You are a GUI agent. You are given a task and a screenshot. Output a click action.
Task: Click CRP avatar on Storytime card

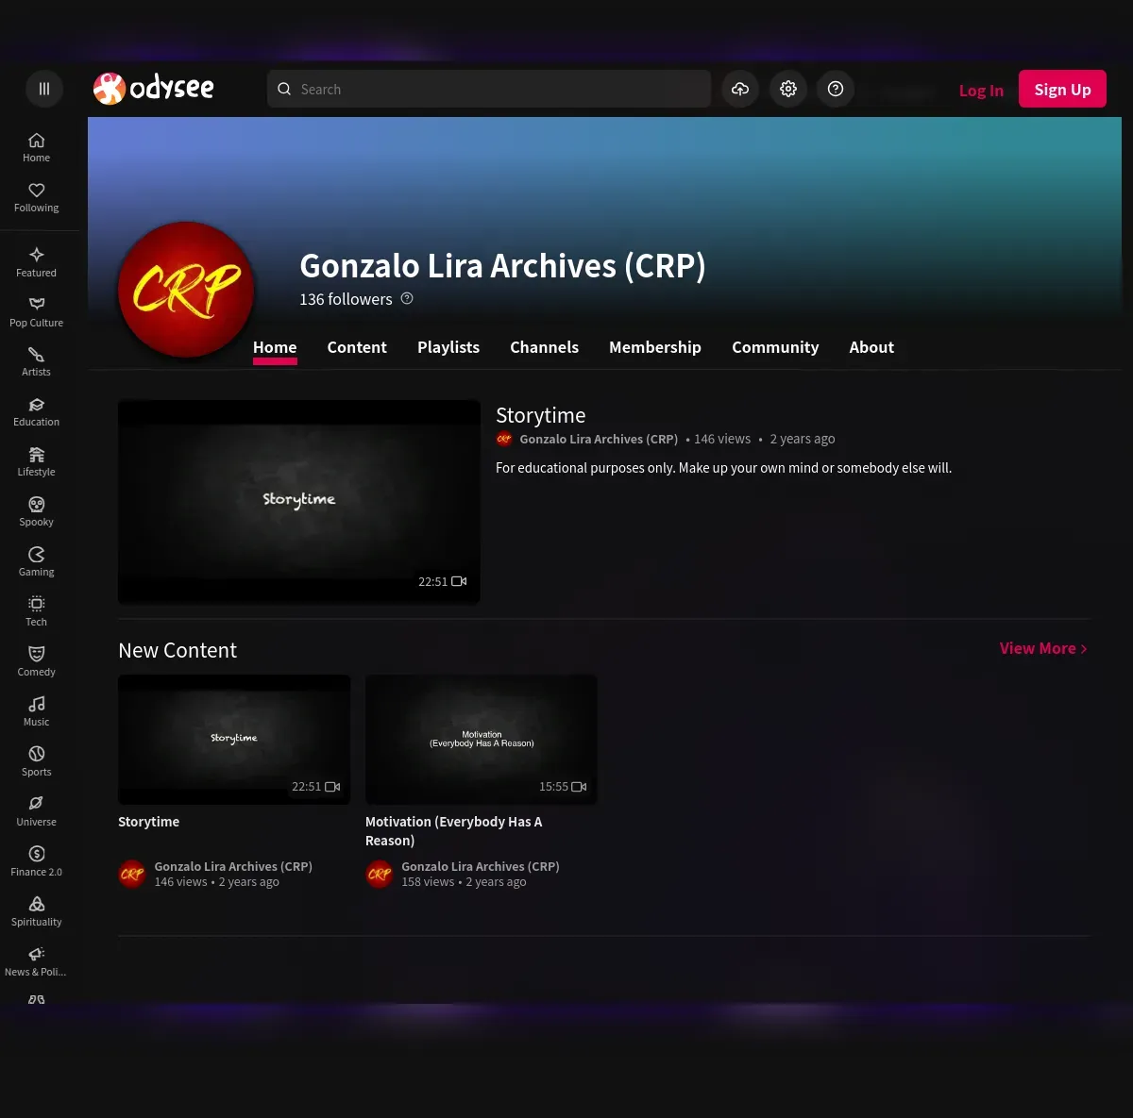(x=132, y=874)
